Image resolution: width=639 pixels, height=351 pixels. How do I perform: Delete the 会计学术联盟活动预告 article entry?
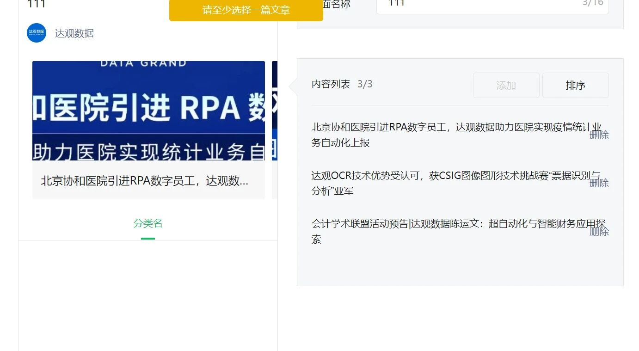pos(599,232)
